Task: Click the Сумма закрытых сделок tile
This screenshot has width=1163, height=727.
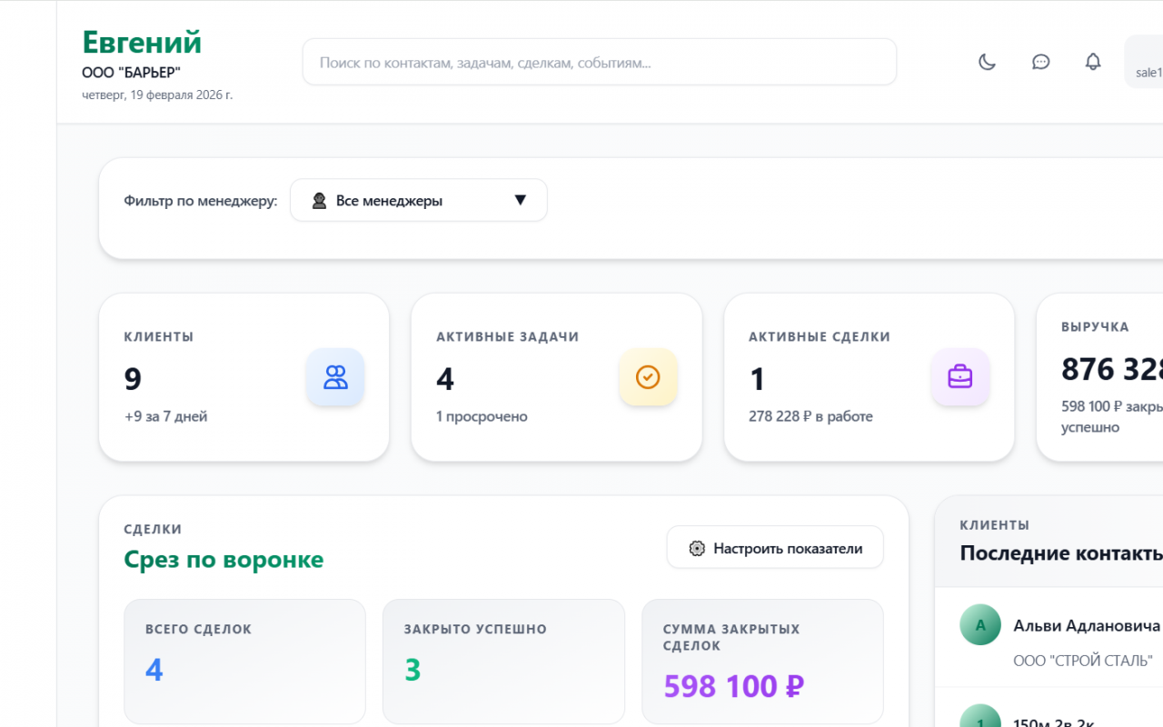Action: tap(762, 662)
